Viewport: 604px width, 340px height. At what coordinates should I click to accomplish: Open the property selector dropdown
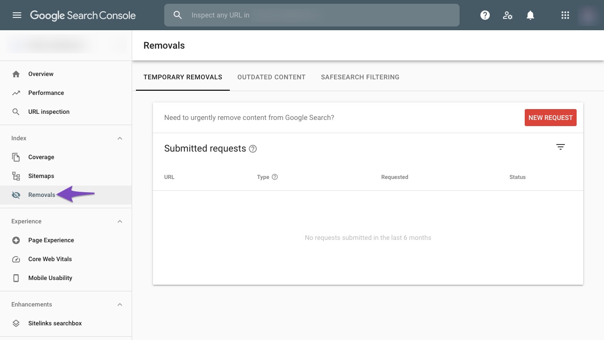66,45
